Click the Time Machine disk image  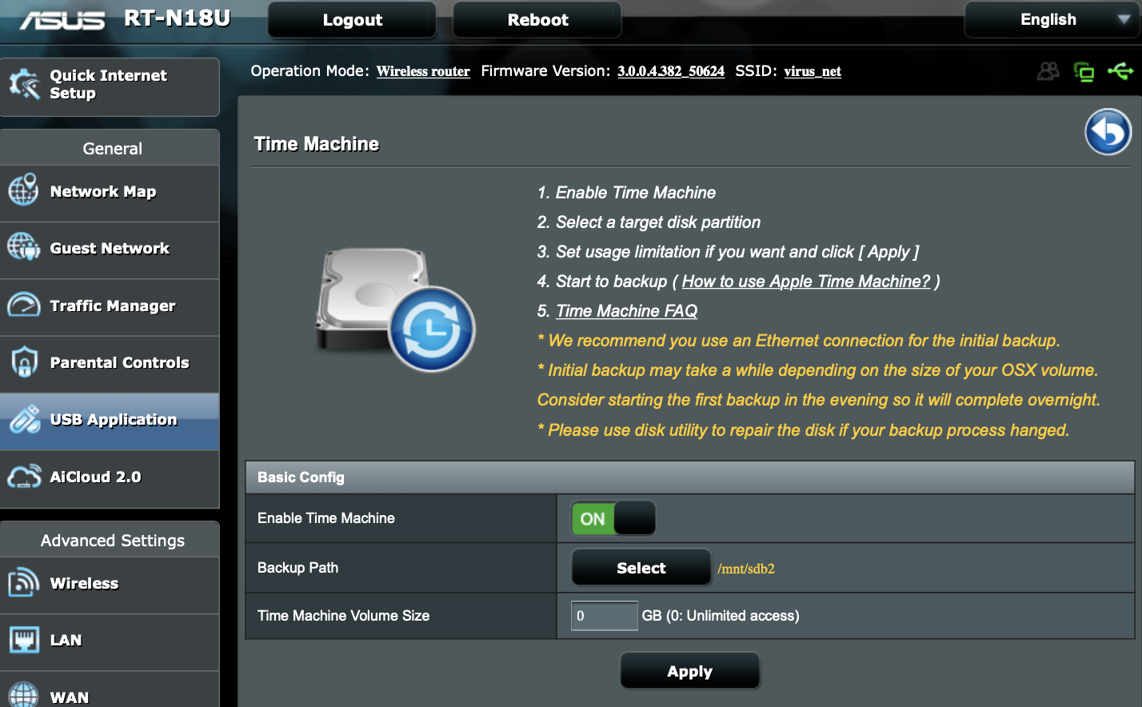pyautogui.click(x=395, y=310)
